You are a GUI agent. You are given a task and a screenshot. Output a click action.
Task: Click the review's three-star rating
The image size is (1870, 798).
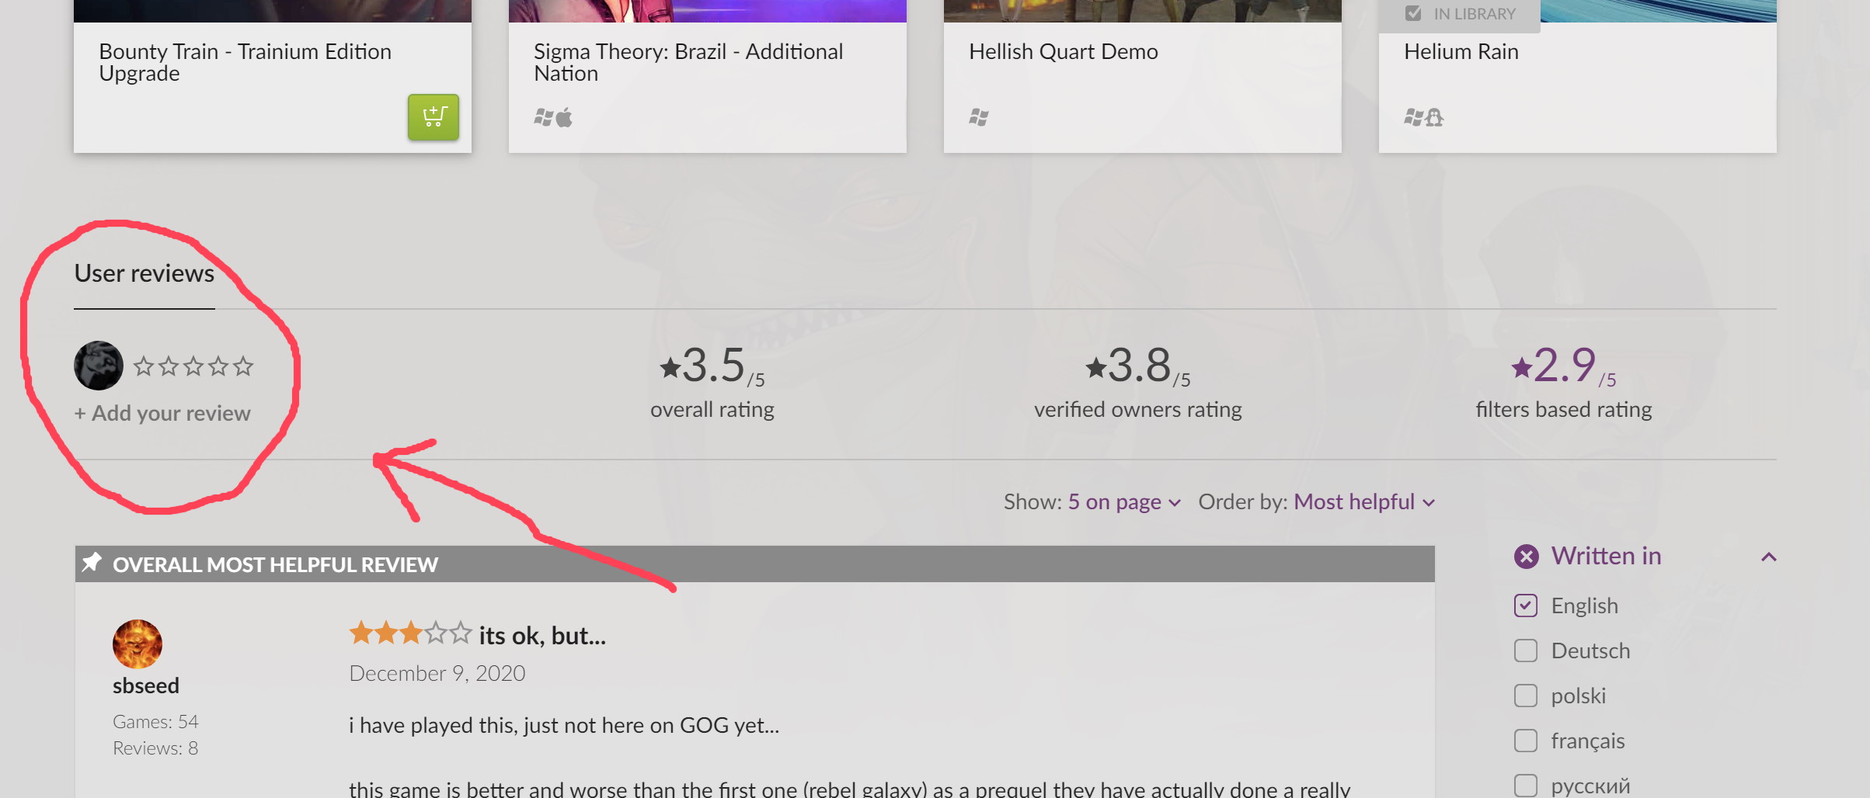pos(410,633)
